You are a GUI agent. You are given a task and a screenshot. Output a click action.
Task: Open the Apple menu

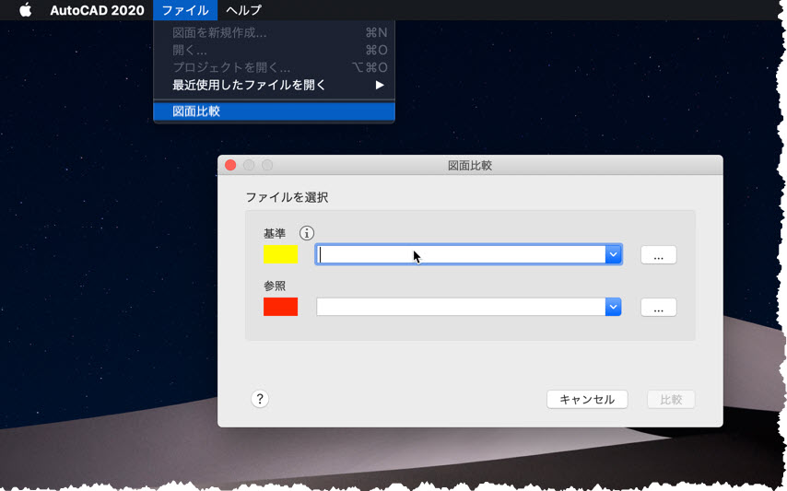(x=25, y=10)
